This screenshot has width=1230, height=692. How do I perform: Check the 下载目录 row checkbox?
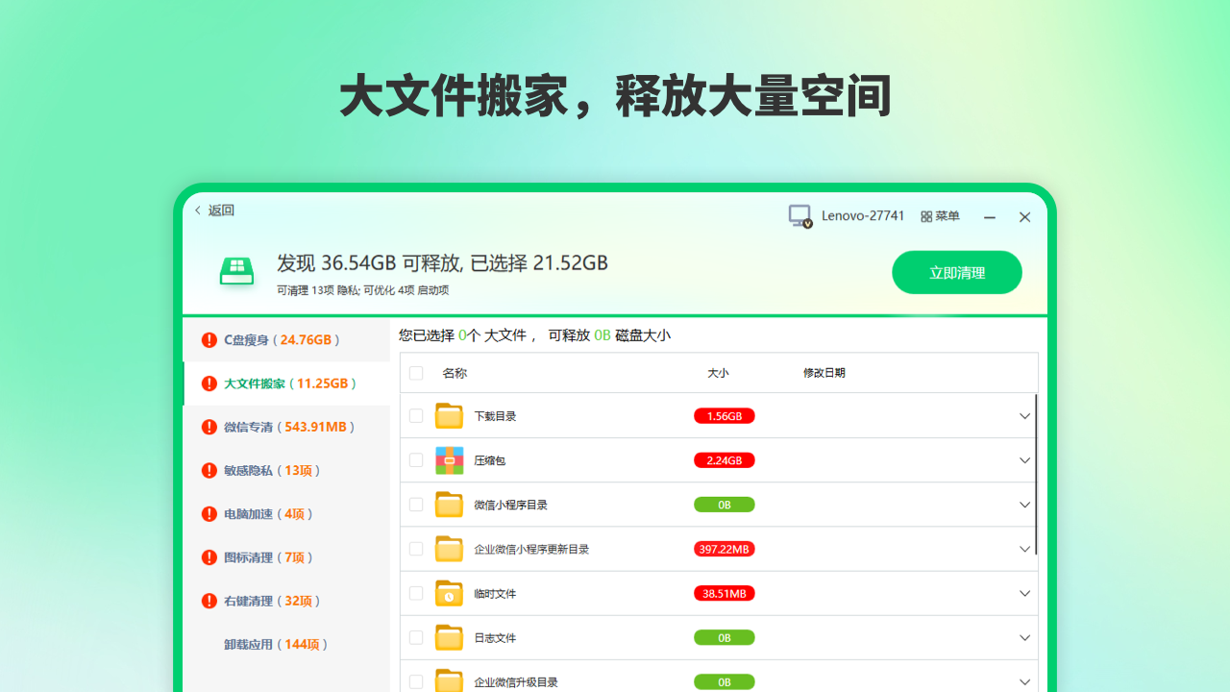(x=416, y=416)
